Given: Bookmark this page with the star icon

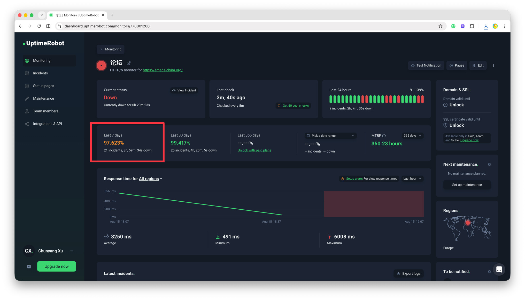Looking at the screenshot, I should 441,26.
